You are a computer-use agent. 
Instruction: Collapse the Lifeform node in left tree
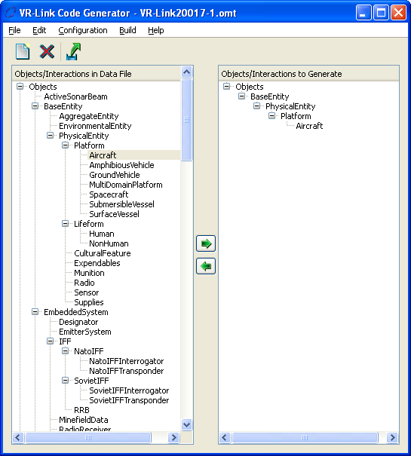[65, 224]
